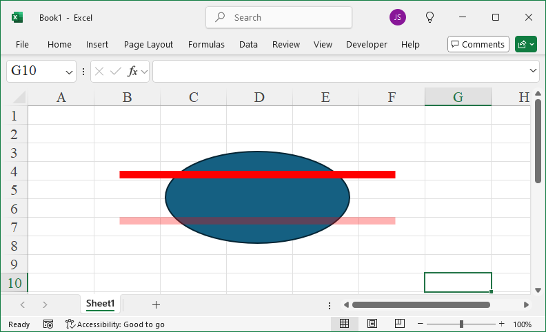Click the Accessibility checker status icon

coord(70,324)
